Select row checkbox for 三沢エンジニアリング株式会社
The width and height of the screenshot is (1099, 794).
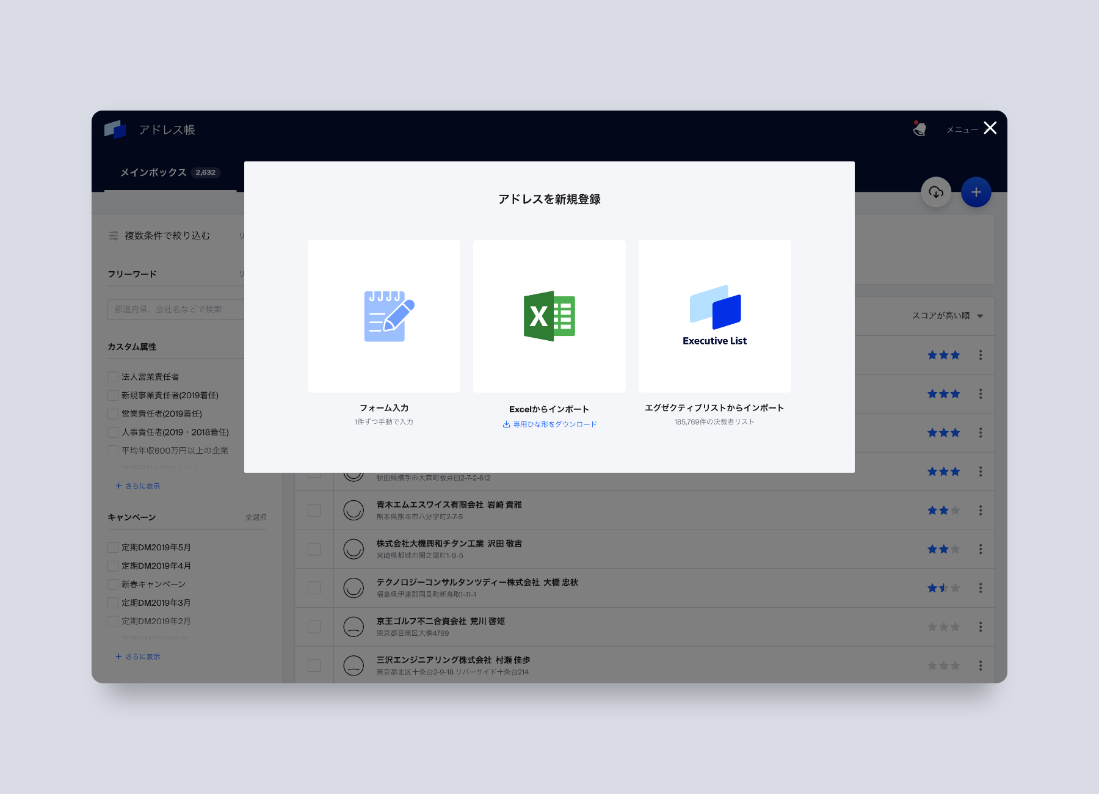pyautogui.click(x=314, y=666)
